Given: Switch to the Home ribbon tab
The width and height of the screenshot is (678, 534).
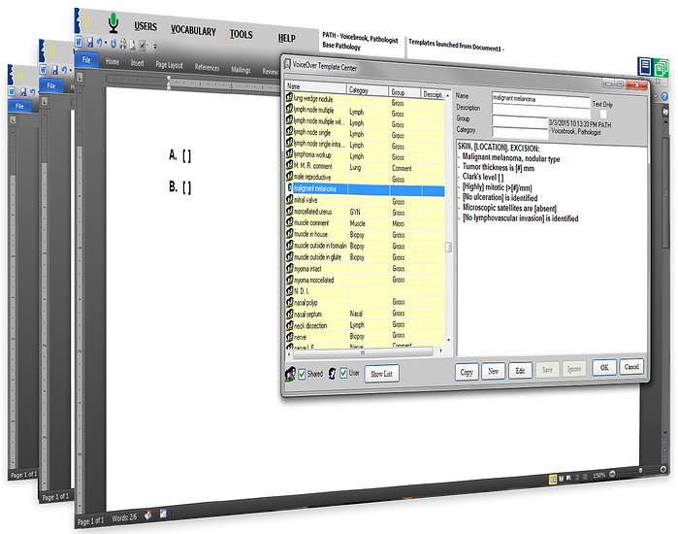Looking at the screenshot, I should 113,61.
